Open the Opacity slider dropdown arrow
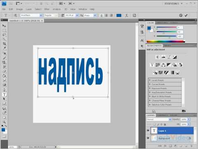The image size is (198, 149). (189, 119)
